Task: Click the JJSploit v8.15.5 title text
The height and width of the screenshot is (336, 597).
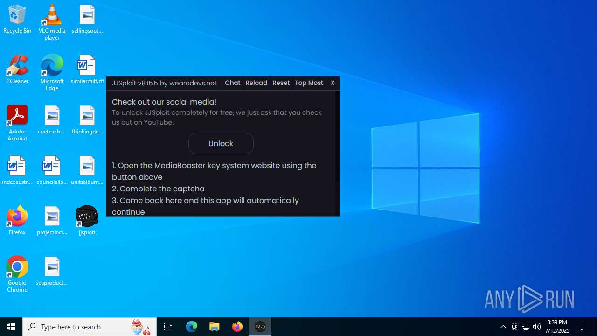Action: pyautogui.click(x=164, y=83)
